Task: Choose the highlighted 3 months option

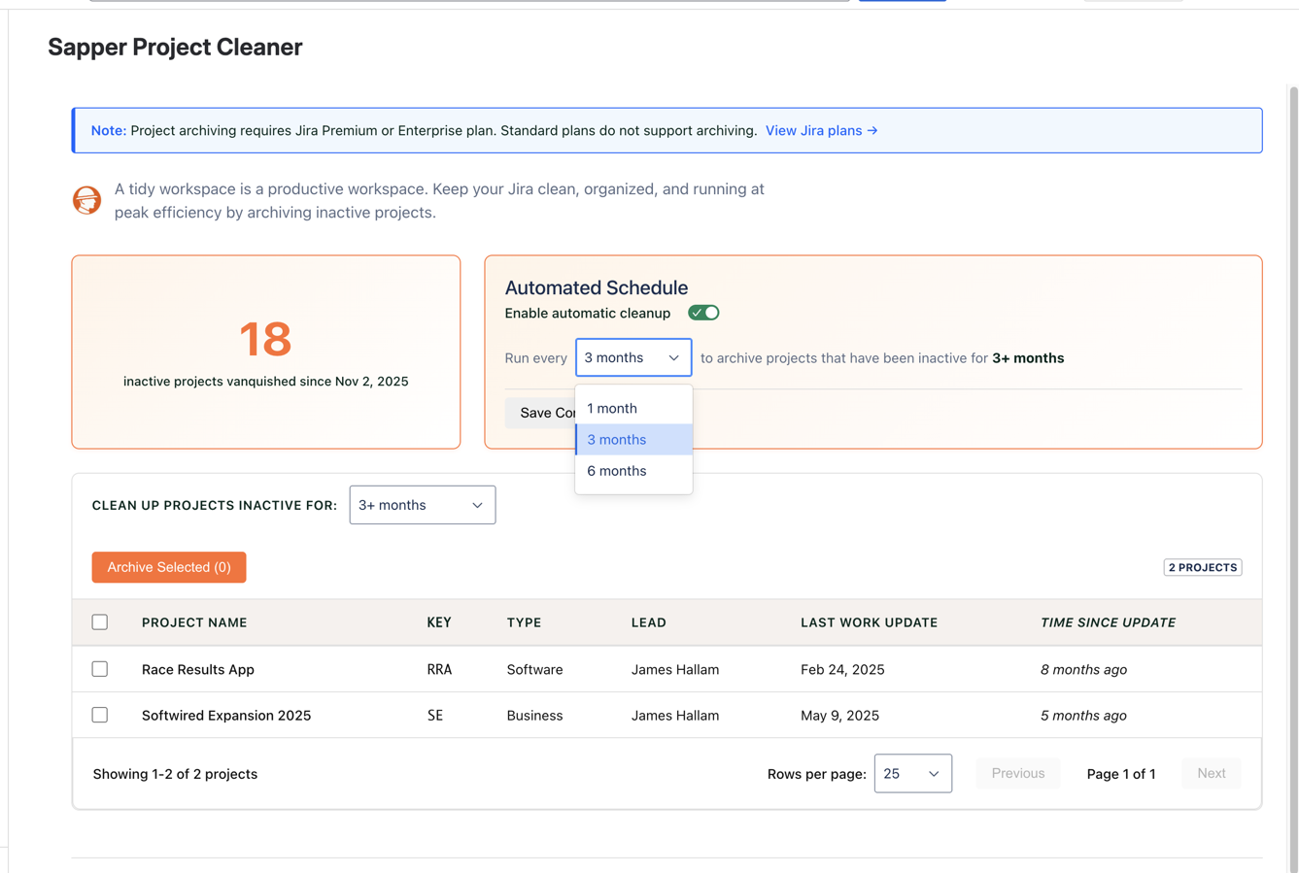Action: click(617, 439)
